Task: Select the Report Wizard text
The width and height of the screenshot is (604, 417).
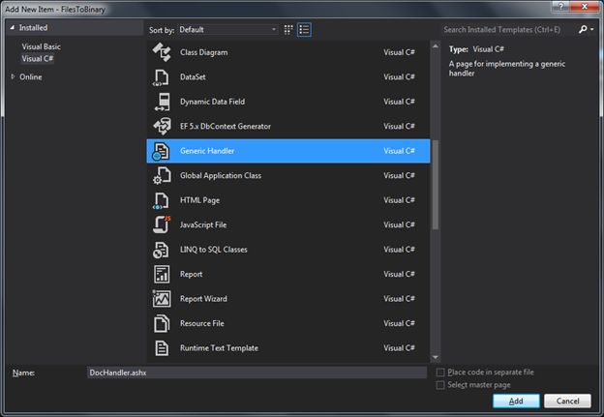Action: coord(203,299)
